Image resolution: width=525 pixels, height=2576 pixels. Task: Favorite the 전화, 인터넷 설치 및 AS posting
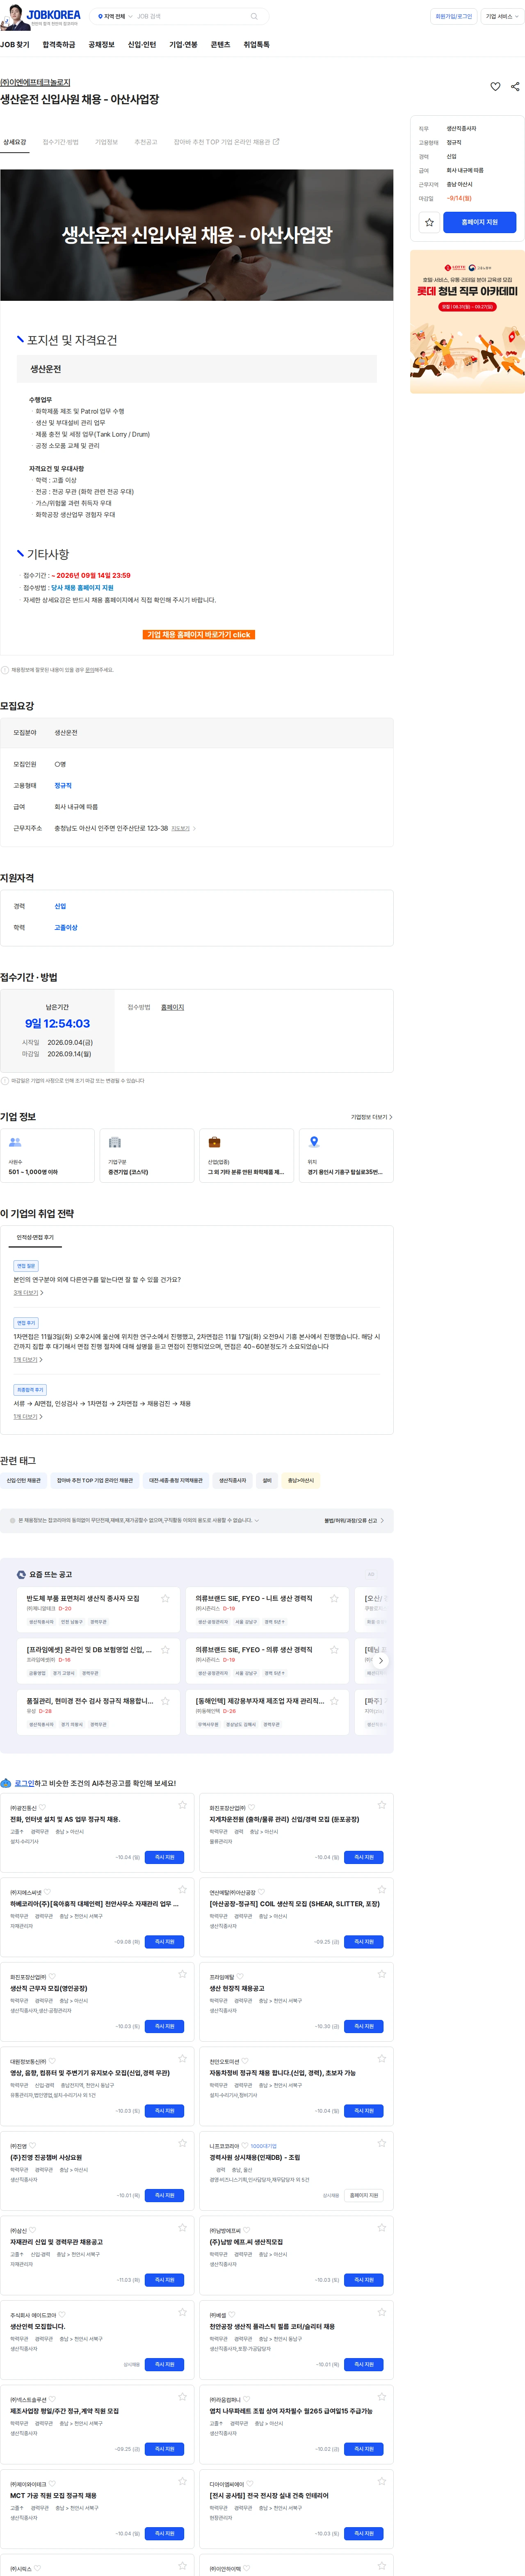pos(182,1805)
